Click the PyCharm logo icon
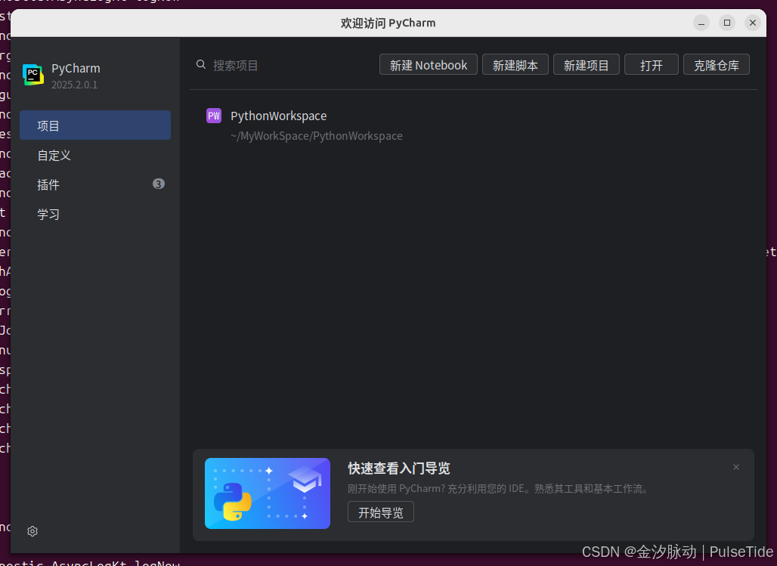The image size is (777, 566). pos(33,75)
